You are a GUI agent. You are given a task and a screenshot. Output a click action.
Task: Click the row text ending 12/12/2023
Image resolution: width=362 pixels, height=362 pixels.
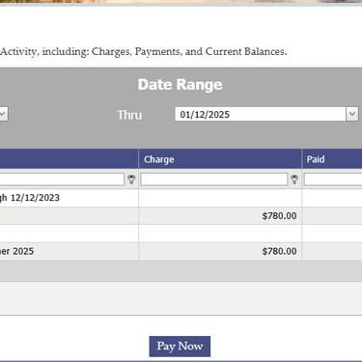[x=30, y=198]
